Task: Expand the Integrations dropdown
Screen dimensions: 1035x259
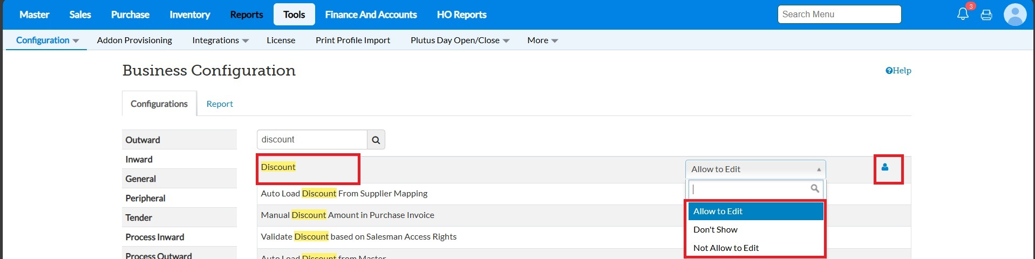Action: pos(220,40)
